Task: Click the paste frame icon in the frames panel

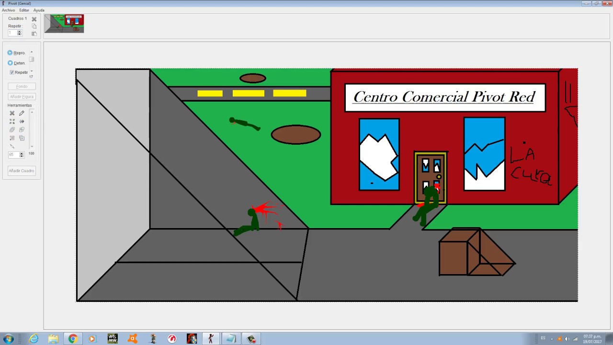Action: 34,34
